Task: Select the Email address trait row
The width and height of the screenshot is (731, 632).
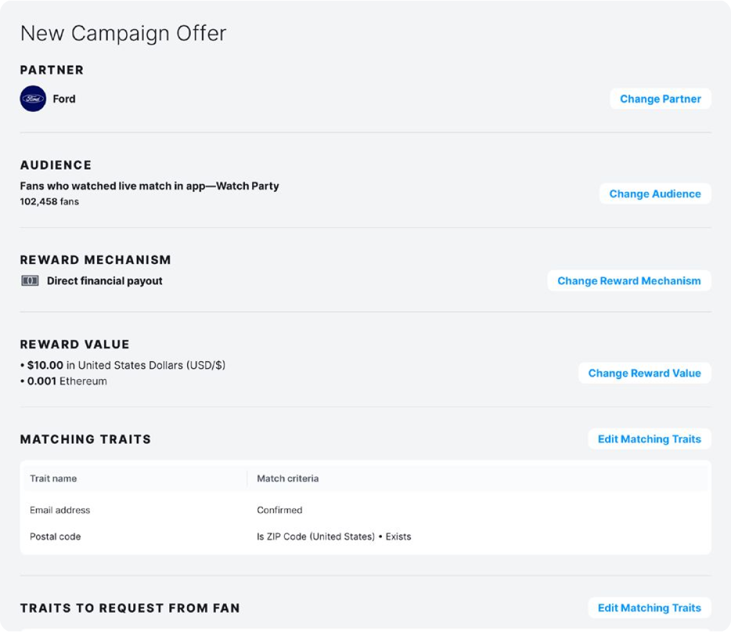Action: click(60, 510)
